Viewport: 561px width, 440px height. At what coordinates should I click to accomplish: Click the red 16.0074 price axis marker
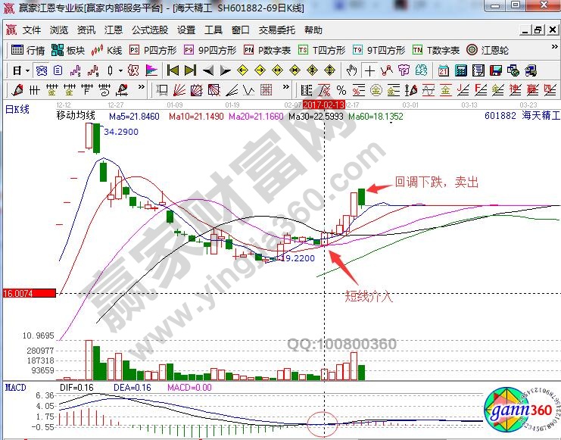click(x=29, y=293)
